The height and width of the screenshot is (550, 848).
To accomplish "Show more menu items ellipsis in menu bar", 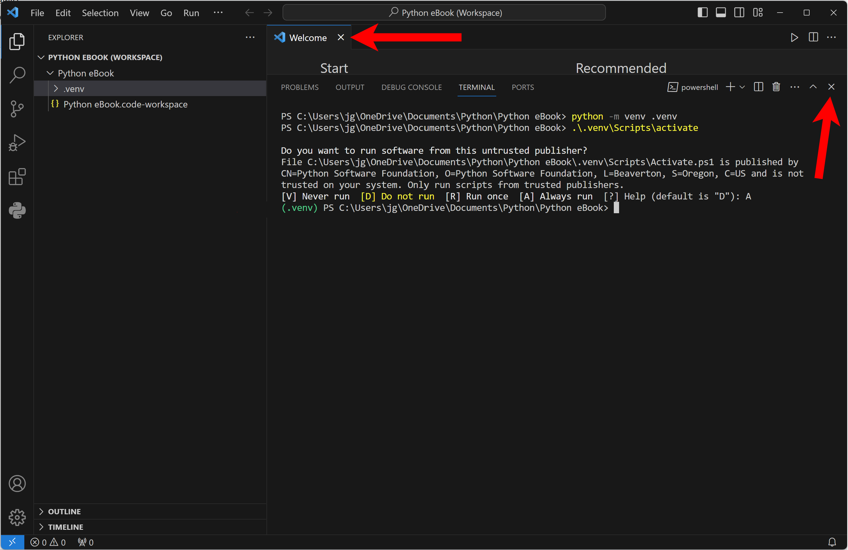I will (x=218, y=13).
